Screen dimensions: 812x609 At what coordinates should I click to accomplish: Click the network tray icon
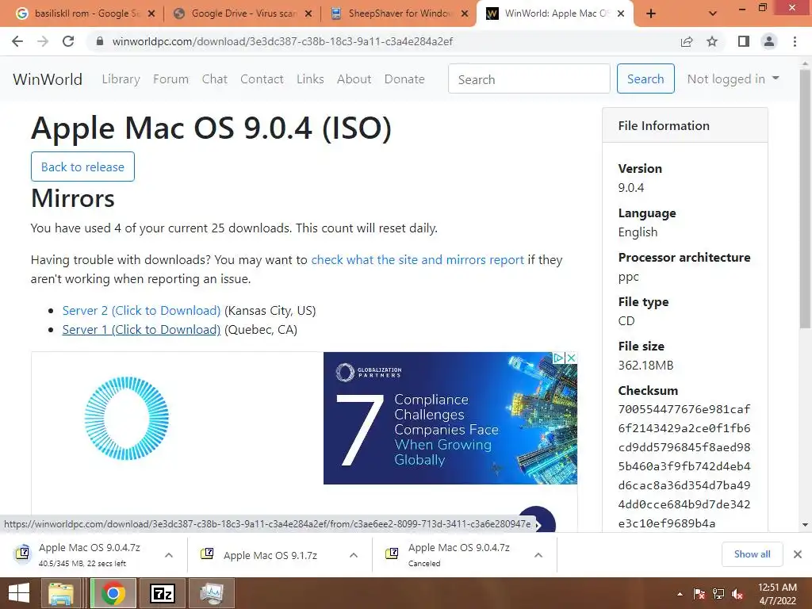718,594
